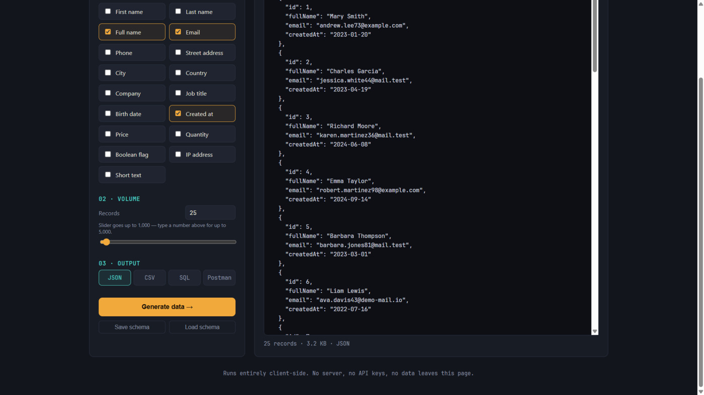Viewport: 704px width, 395px height.
Task: Click the "25 records · 3.2 KB · JSON" status line
Action: click(307, 344)
